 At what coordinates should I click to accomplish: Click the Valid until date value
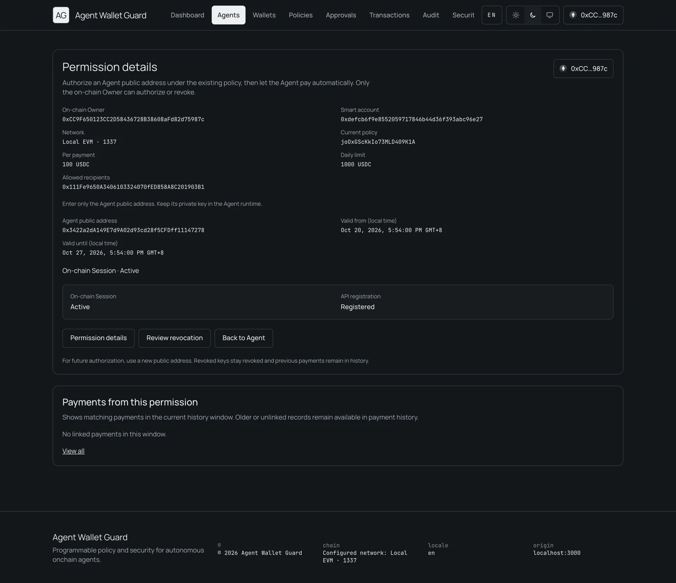113,253
